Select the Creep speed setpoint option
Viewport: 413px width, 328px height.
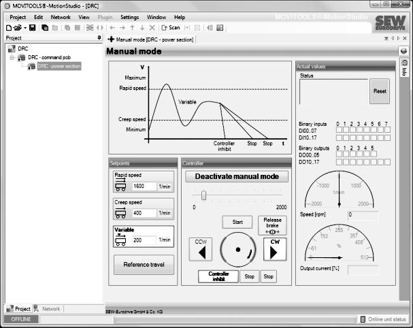[x=144, y=209]
